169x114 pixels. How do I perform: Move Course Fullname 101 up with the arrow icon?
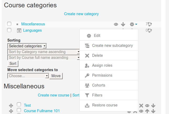[147, 111]
